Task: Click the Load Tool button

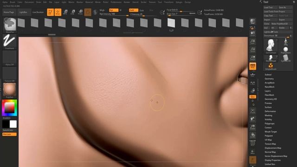Action: 271,7
